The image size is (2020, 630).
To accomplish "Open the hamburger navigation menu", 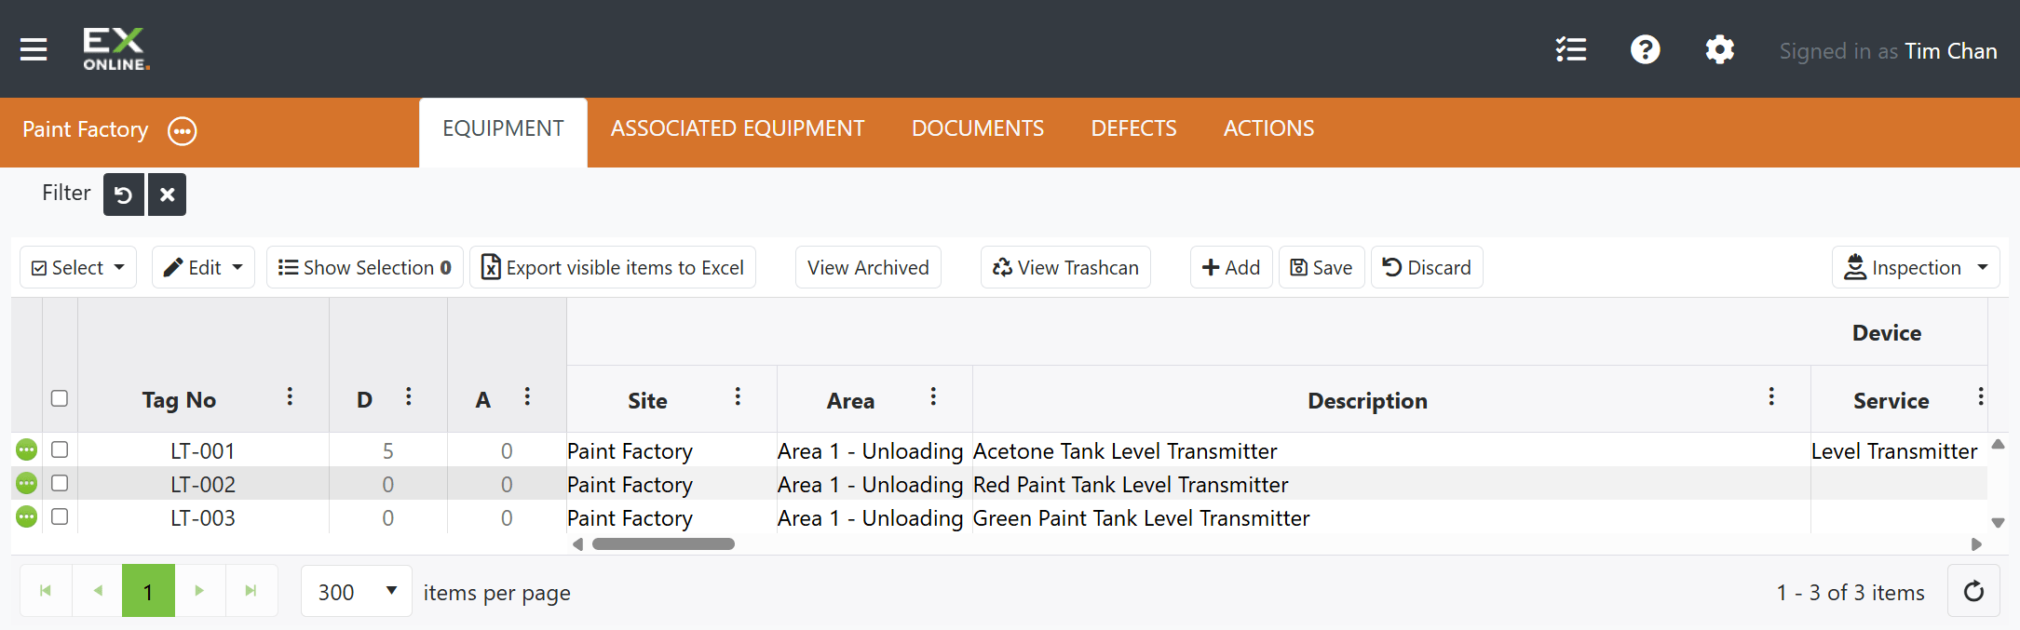I will click(x=34, y=49).
